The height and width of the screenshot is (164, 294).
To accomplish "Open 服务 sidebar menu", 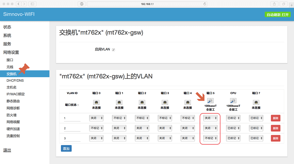I will point(7,44).
